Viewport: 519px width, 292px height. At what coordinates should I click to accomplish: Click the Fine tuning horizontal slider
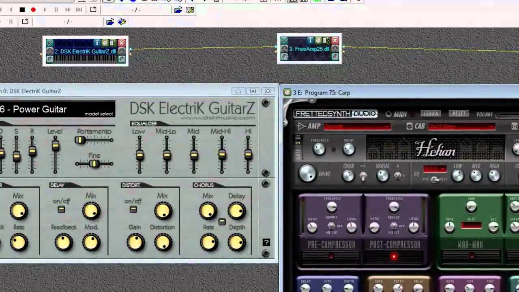coord(94,163)
